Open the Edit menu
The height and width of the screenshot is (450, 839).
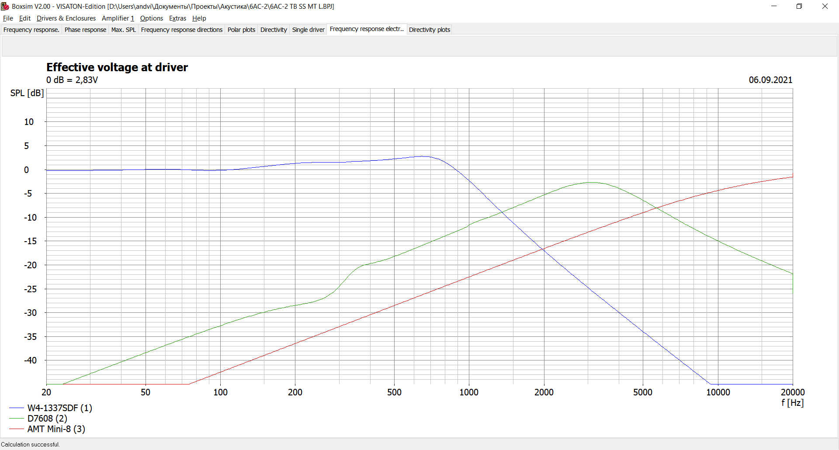coord(25,18)
